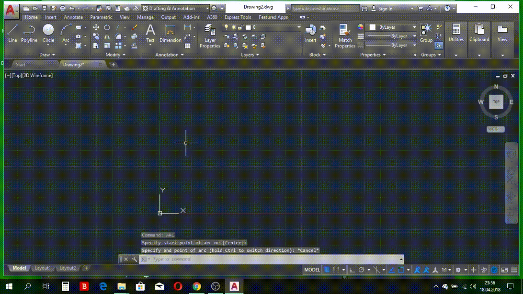Click the MODEL space button in status bar
This screenshot has height=294, width=523.
pyautogui.click(x=312, y=270)
